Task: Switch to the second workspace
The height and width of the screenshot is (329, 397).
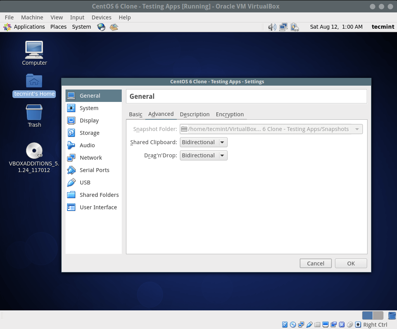Action: coord(378,315)
